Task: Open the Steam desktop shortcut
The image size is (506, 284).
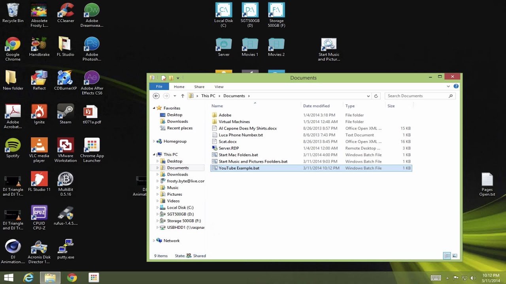Action: [65, 114]
